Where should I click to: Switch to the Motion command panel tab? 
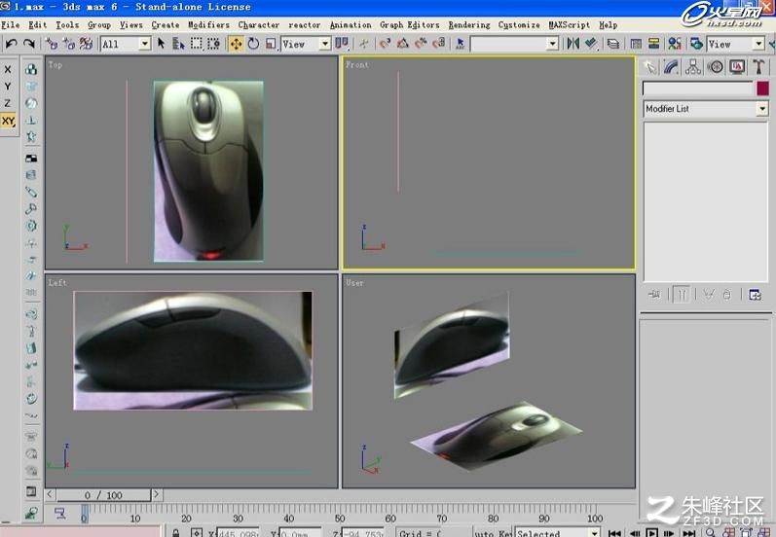tap(715, 67)
